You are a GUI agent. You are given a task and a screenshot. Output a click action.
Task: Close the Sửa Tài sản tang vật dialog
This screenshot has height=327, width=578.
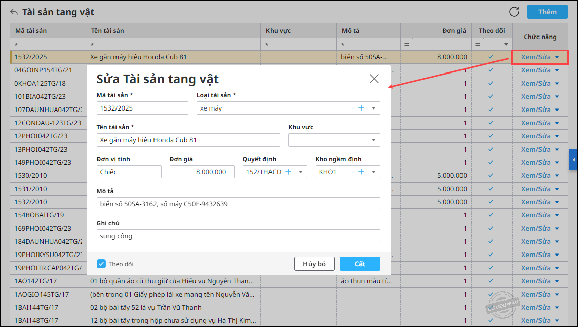pyautogui.click(x=374, y=79)
